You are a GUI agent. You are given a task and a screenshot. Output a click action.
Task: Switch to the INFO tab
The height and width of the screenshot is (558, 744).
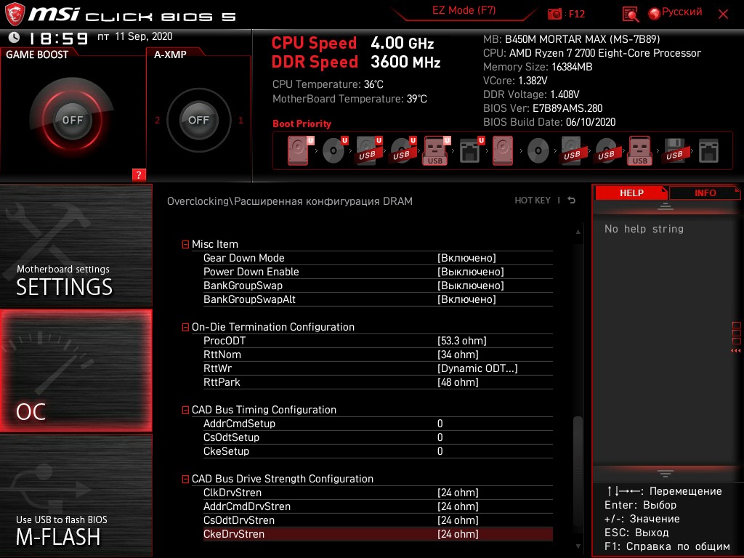[x=705, y=193]
